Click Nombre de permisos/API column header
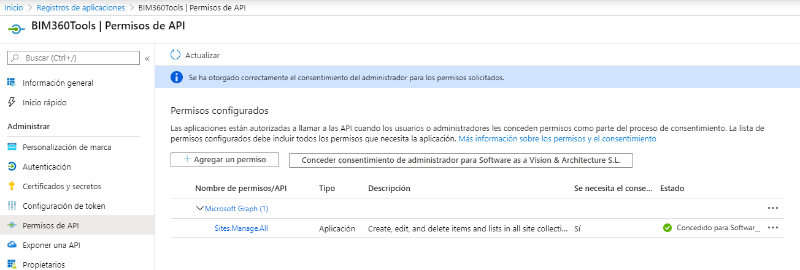Screen dimensions: 800x270 pos(240,188)
